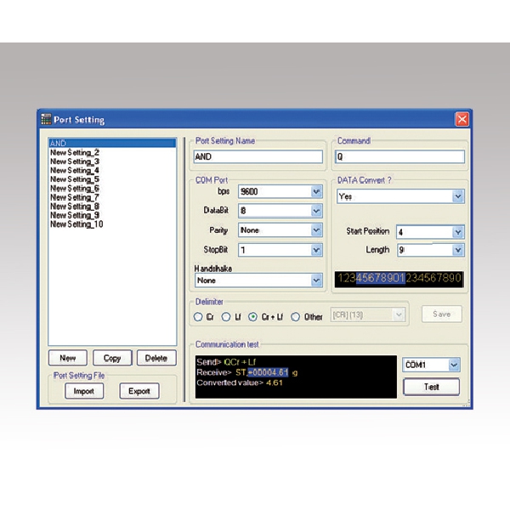Expand the Parity dropdown
The height and width of the screenshot is (510, 510).
[x=316, y=230]
